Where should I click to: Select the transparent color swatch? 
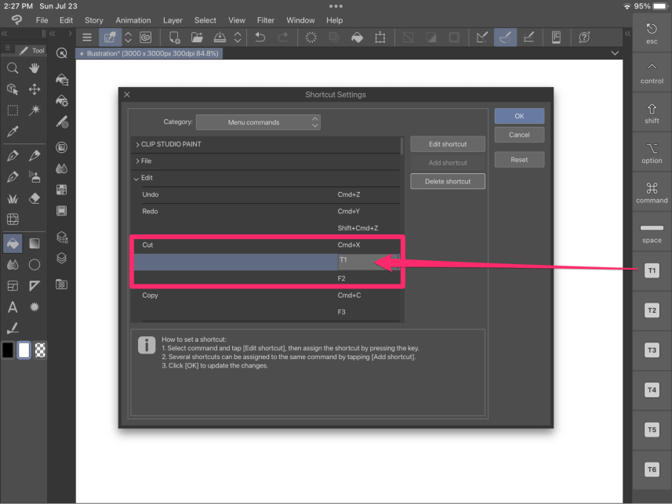point(40,350)
